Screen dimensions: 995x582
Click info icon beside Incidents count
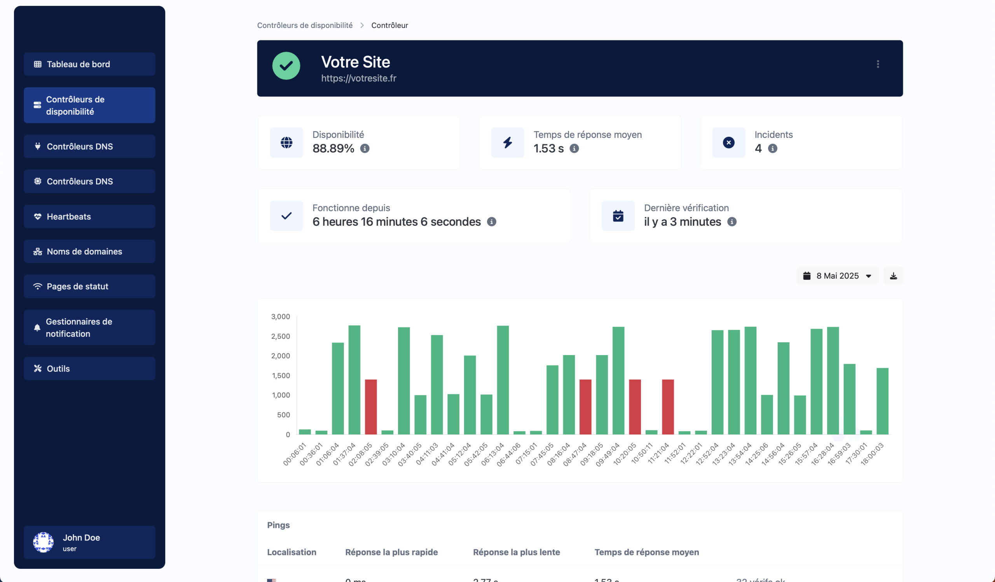[772, 148]
